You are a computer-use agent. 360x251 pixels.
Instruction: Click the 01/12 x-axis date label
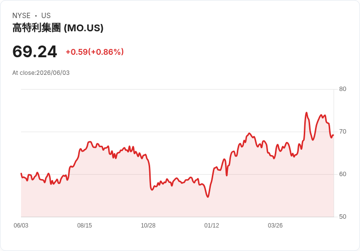point(212,225)
